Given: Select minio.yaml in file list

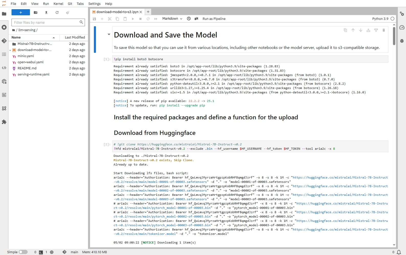Looking at the screenshot, I should 49,56.
